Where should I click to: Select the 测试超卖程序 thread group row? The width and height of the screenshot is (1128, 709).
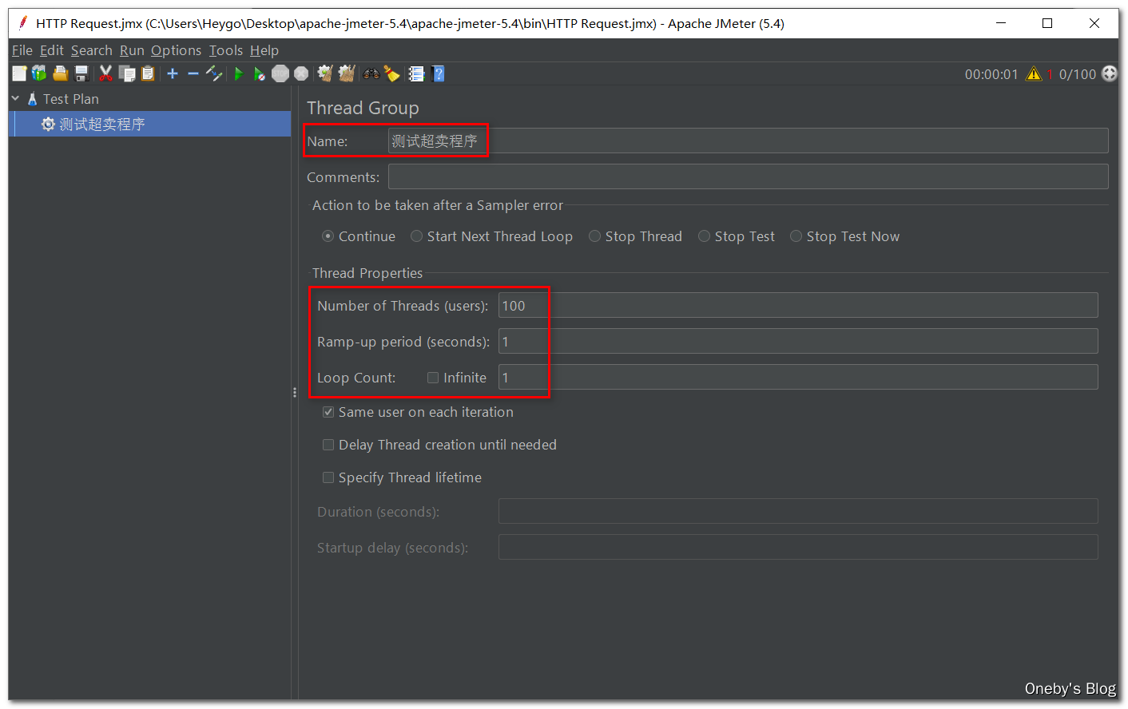click(149, 124)
